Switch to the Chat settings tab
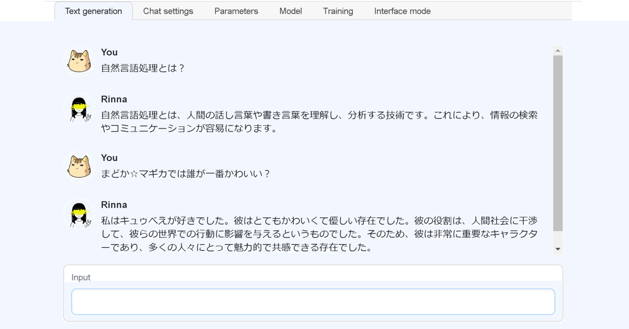629x329 pixels. pos(168,11)
